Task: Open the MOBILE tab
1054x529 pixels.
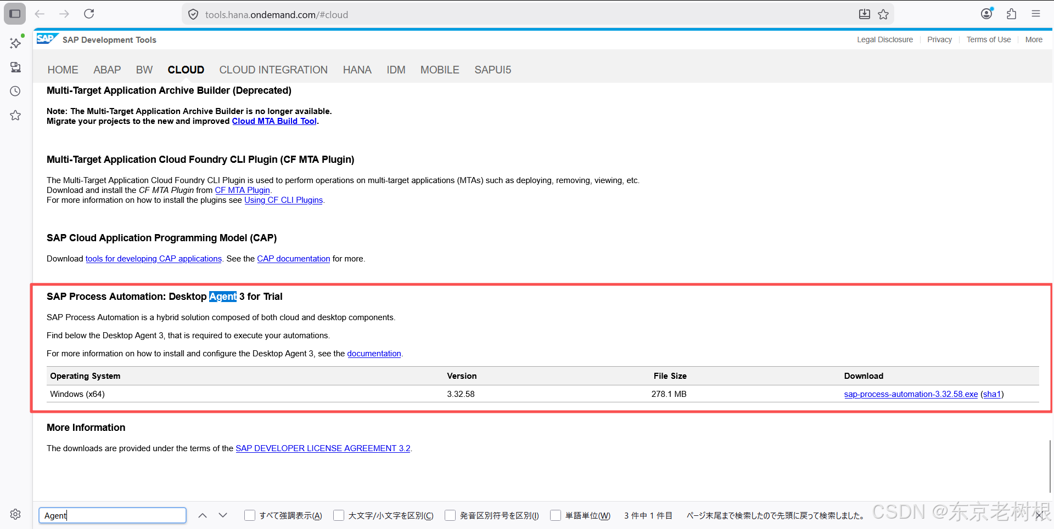Action: tap(440, 70)
